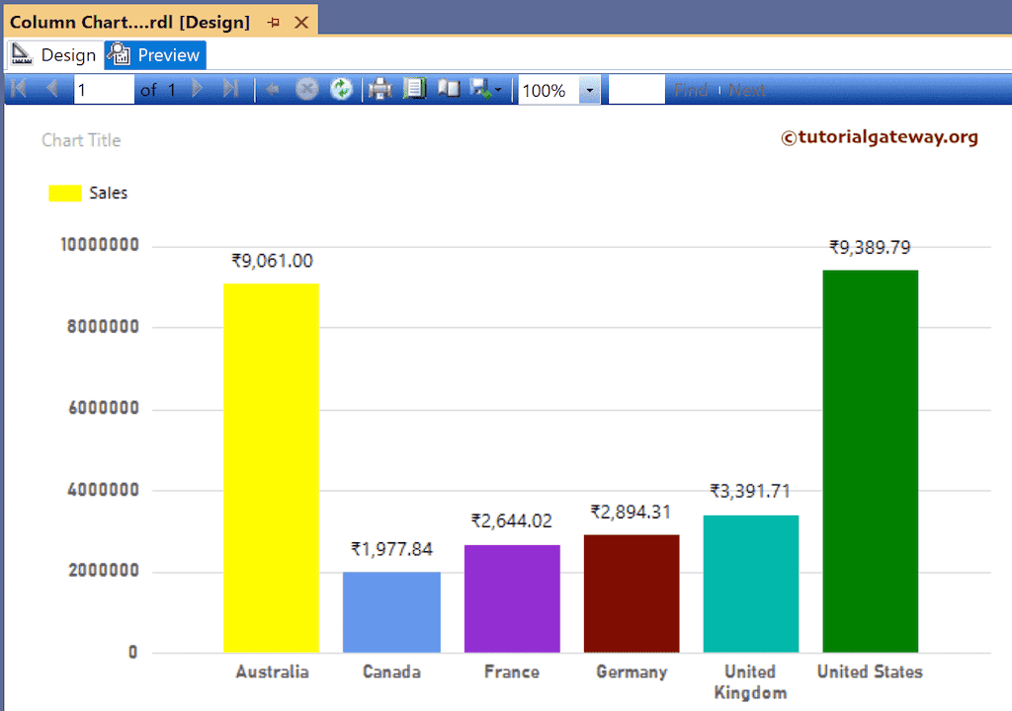Click the page number input field
The image size is (1012, 711).
(104, 89)
